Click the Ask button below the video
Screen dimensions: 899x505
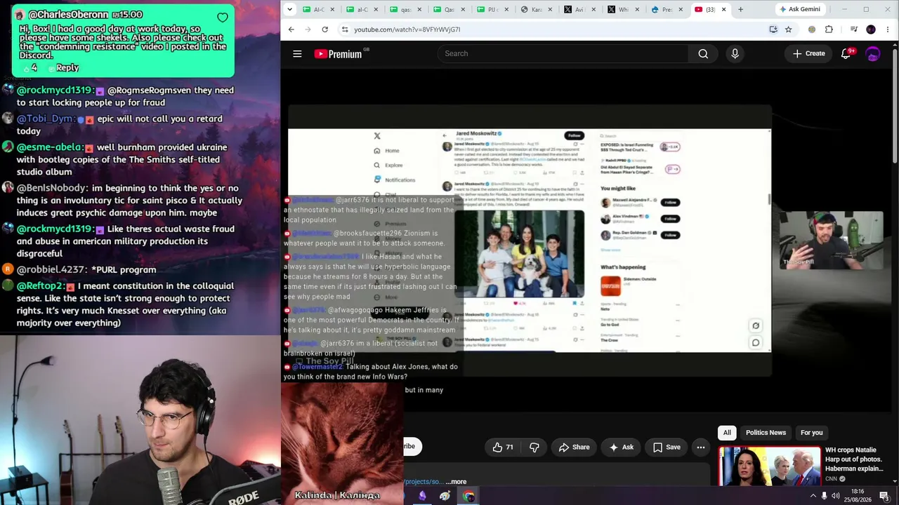[622, 447]
